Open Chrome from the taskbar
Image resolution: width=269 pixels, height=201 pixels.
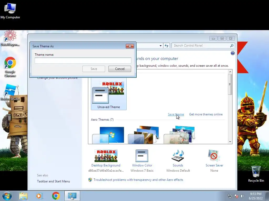[x=56, y=196]
